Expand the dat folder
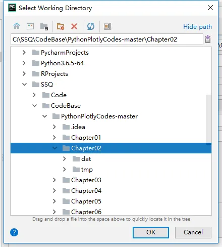The image size is (222, 247). pos(65,159)
